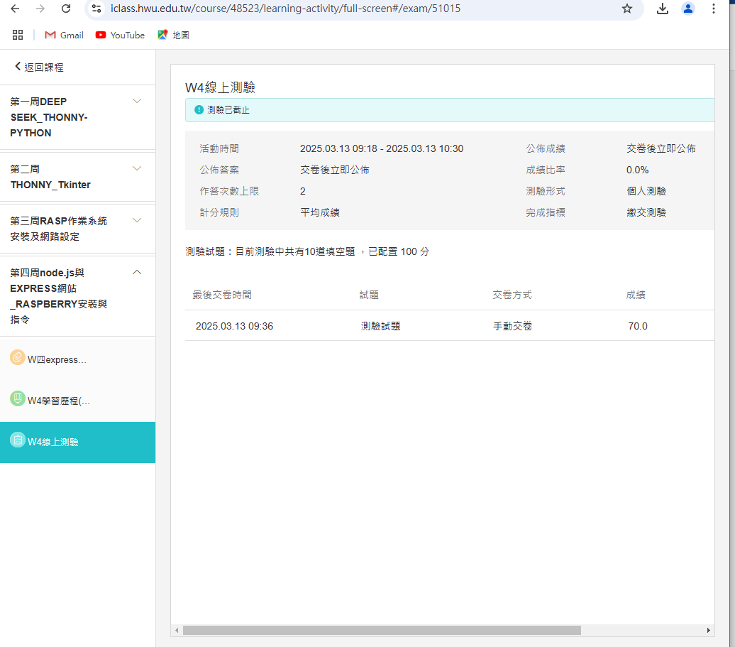Viewport: 735px width, 647px height.
Task: Open the apps grid icon
Action: coord(18,35)
